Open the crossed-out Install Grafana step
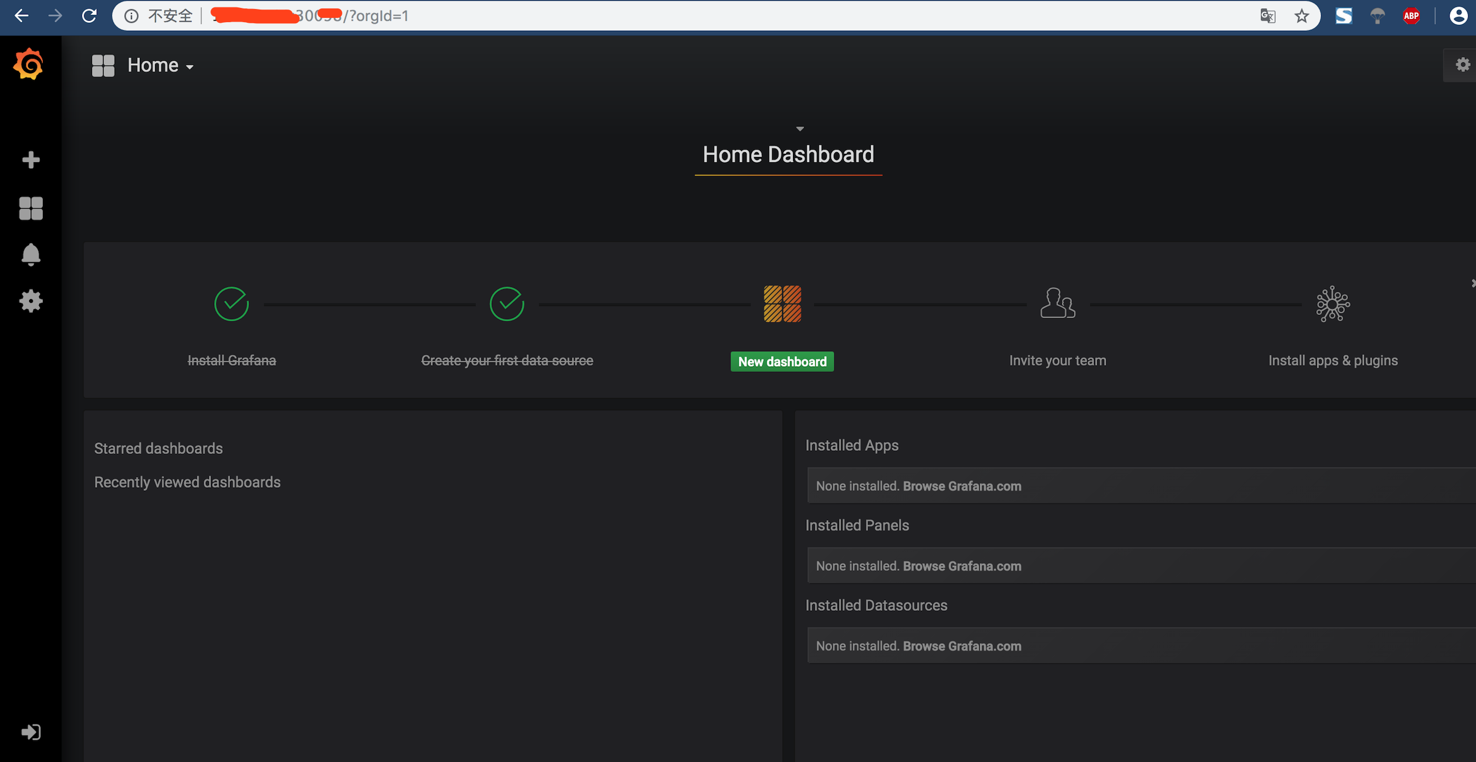1476x762 pixels. point(232,361)
